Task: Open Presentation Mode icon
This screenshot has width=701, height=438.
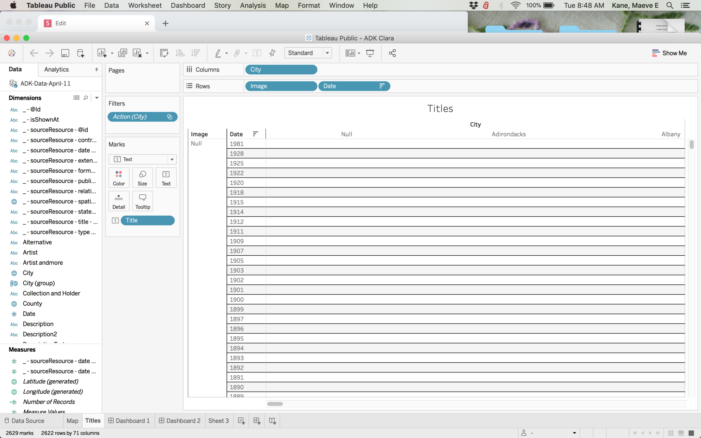Action: [370, 53]
